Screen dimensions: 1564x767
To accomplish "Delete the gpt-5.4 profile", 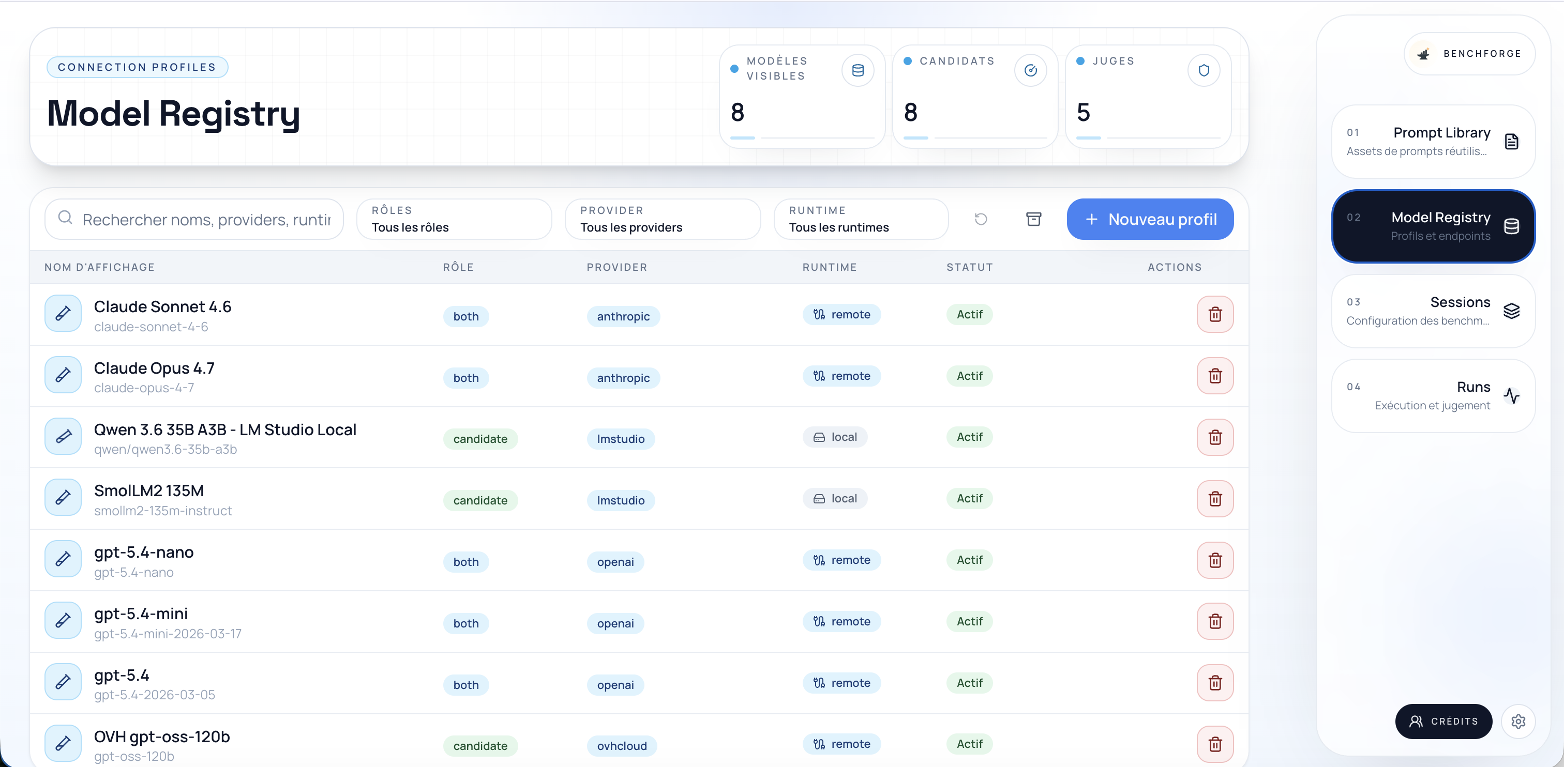I will [1215, 683].
